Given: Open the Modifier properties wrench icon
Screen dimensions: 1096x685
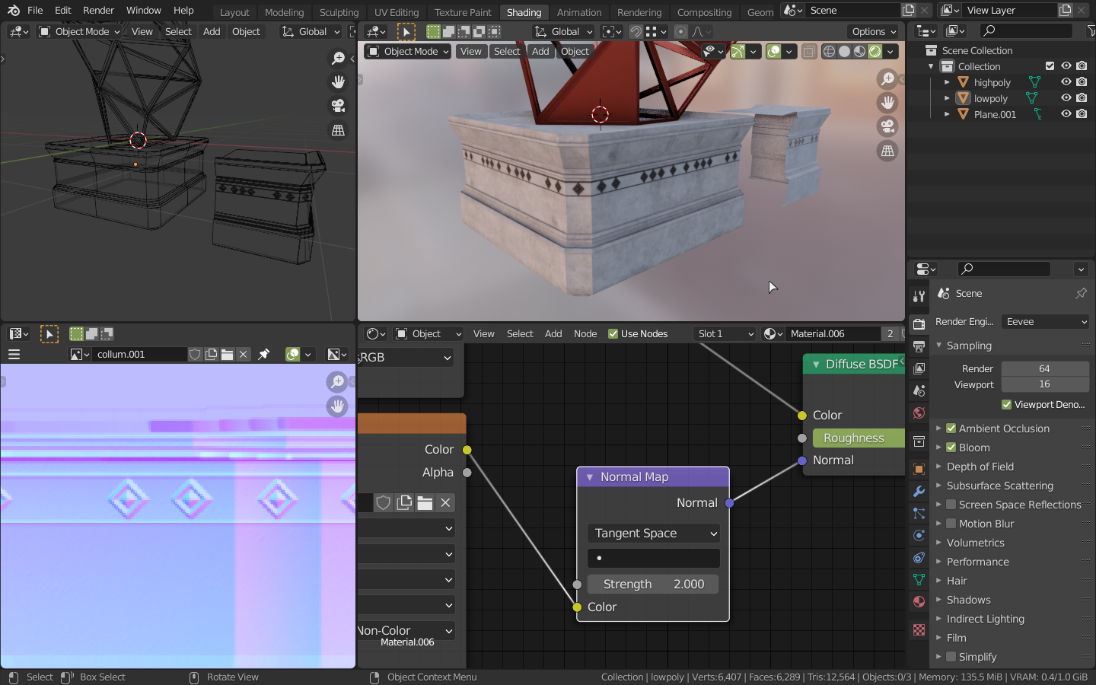Looking at the screenshot, I should [919, 492].
